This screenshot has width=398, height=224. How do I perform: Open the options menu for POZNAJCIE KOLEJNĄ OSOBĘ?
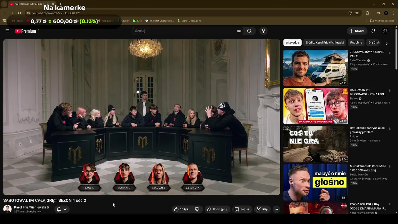tap(390, 205)
